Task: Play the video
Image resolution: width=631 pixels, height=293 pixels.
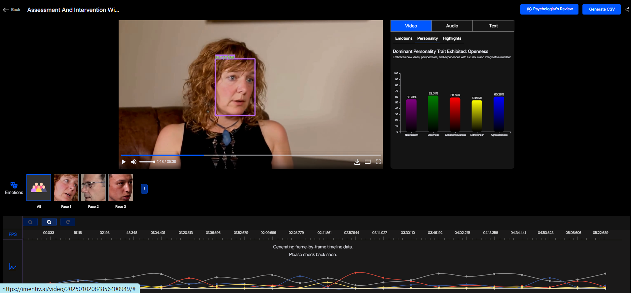Action: pyautogui.click(x=124, y=162)
